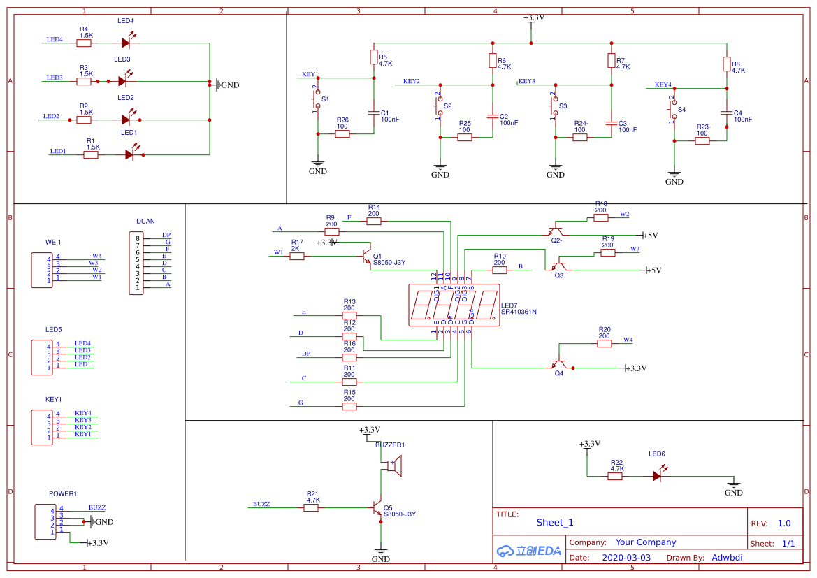Image resolution: width=817 pixels, height=578 pixels.
Task: Select the sheet number 1/1
Action: tap(788, 544)
